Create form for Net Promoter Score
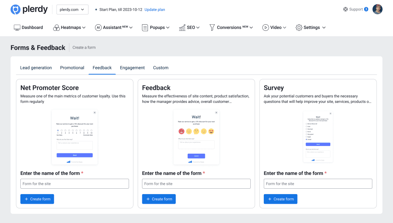 37,199
